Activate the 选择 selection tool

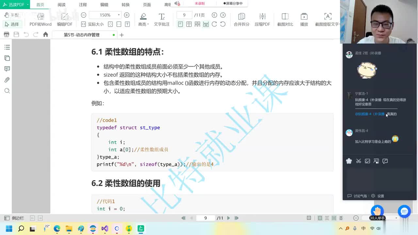pyautogui.click(x=12, y=24)
